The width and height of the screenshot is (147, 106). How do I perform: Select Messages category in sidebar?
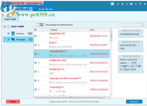click(x=18, y=39)
